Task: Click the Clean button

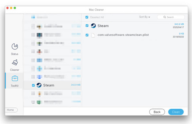Action: coord(176,112)
